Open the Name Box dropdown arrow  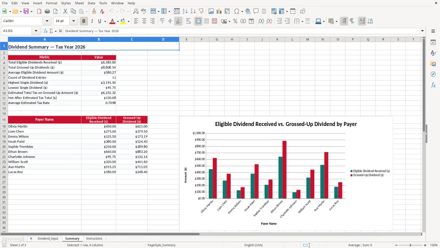(36, 31)
